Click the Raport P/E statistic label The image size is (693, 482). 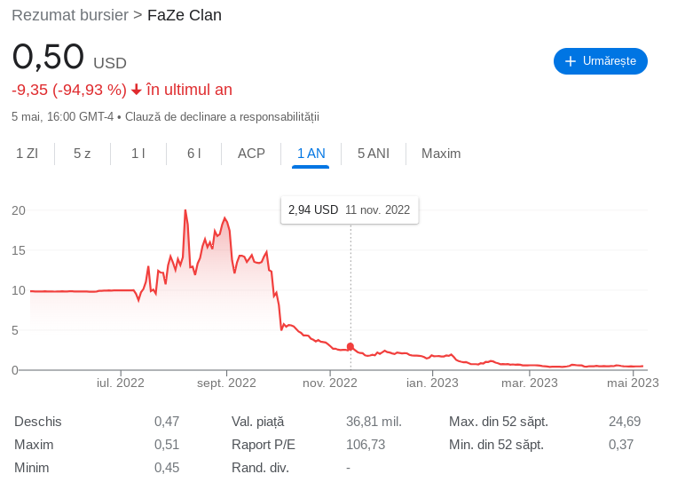pos(263,445)
